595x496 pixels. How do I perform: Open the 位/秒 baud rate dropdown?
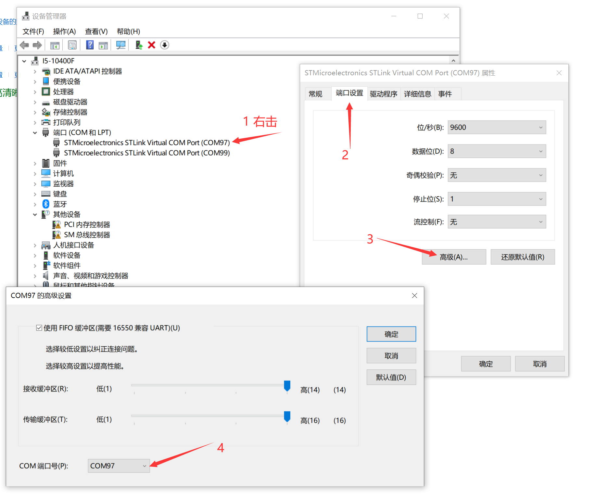tap(497, 127)
